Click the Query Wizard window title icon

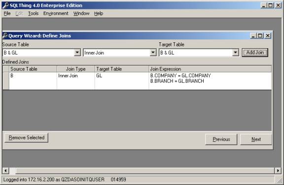tap(5, 35)
